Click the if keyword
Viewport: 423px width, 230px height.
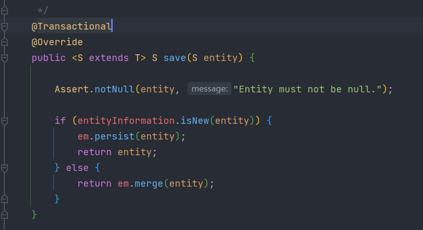(60, 121)
